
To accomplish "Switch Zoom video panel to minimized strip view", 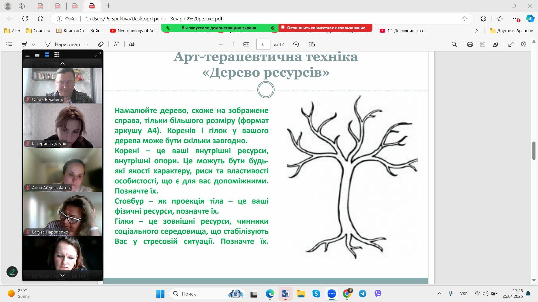I will pos(27,55).
